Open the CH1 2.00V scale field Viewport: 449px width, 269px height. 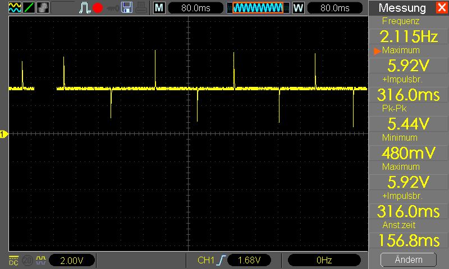[x=72, y=261]
